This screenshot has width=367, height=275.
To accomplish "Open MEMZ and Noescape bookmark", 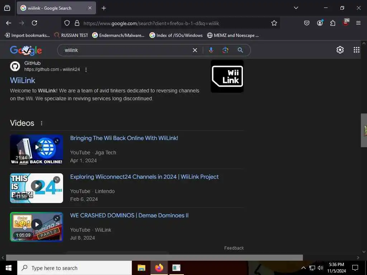I will (233, 35).
